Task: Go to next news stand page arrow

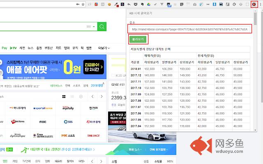Action: (102, 96)
